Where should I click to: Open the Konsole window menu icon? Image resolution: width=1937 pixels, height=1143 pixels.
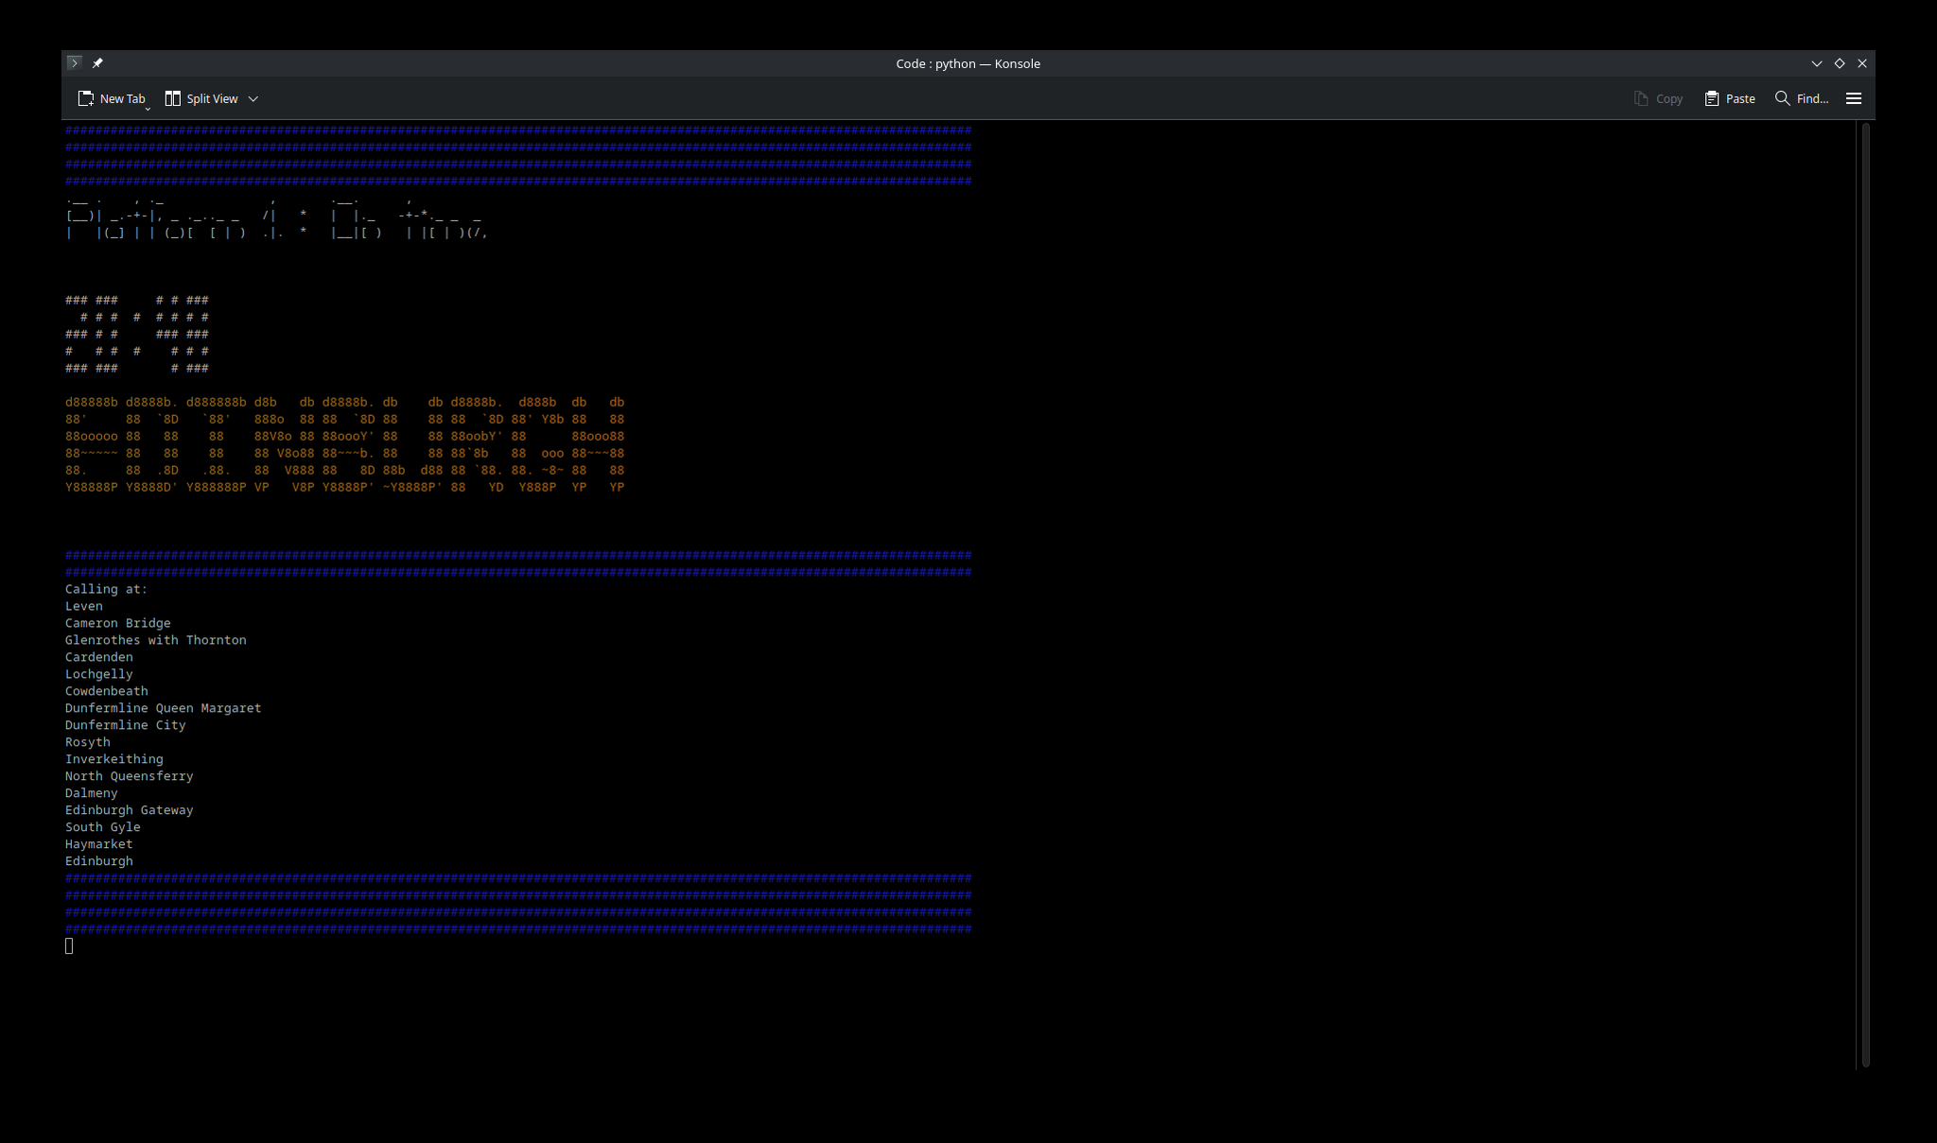pos(75,63)
